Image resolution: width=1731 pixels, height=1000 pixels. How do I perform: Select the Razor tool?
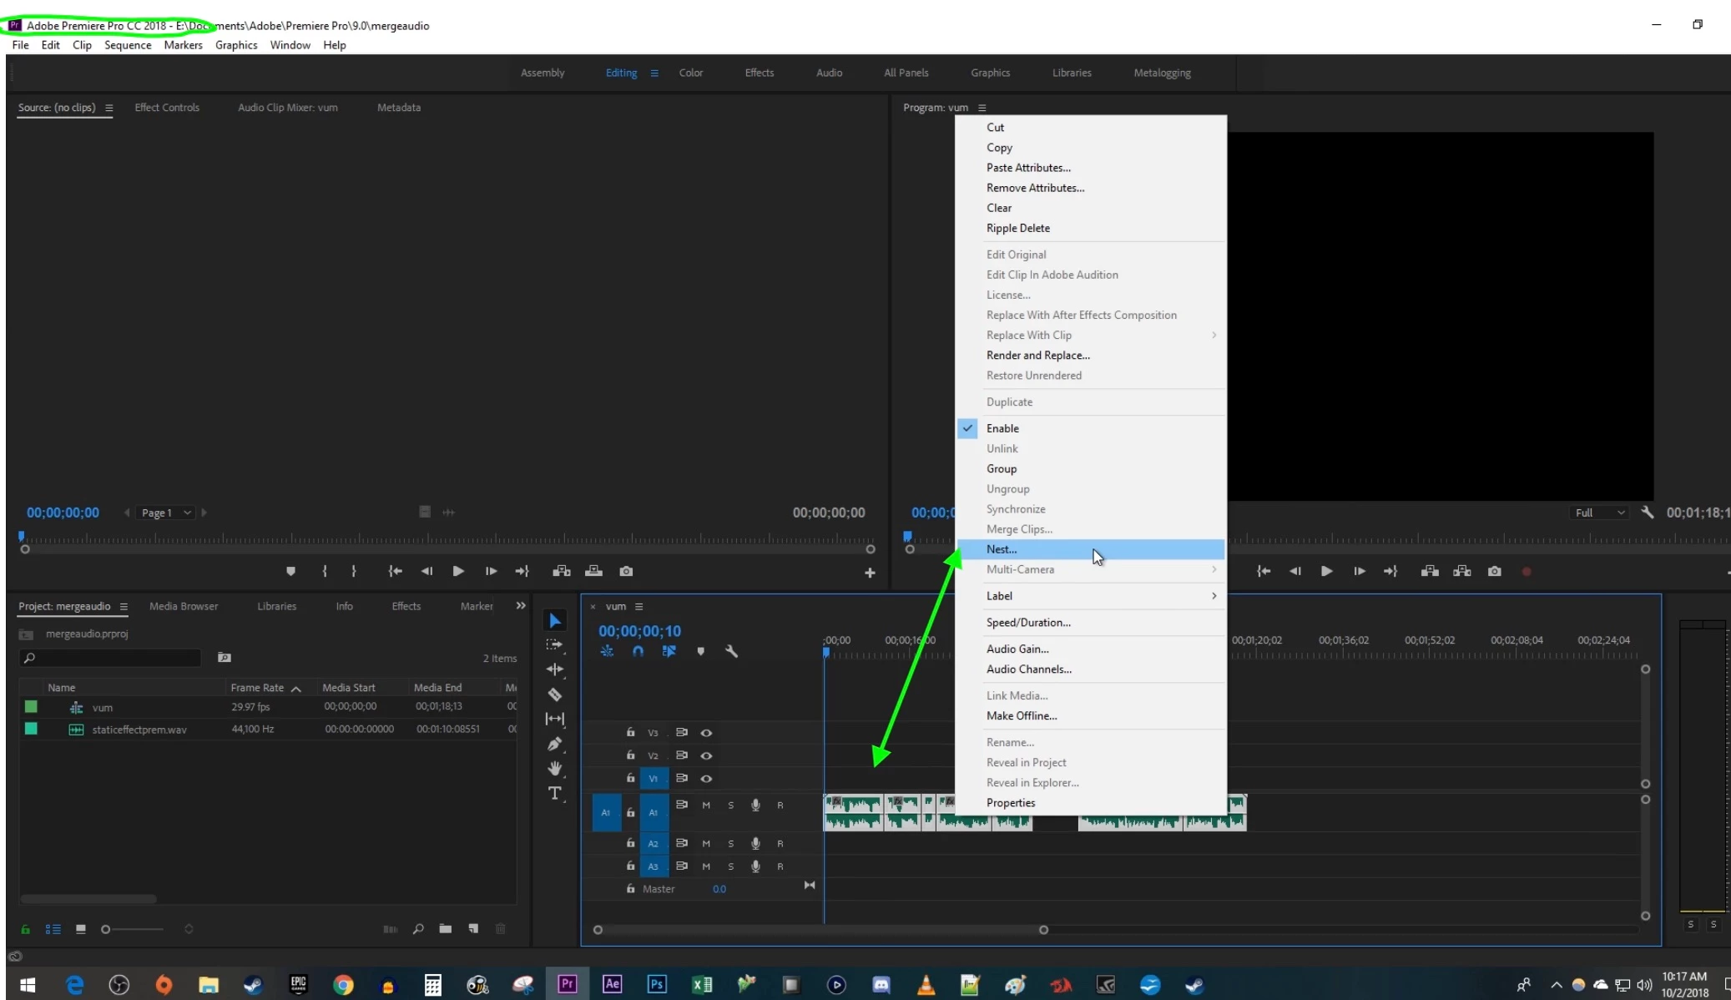[554, 694]
